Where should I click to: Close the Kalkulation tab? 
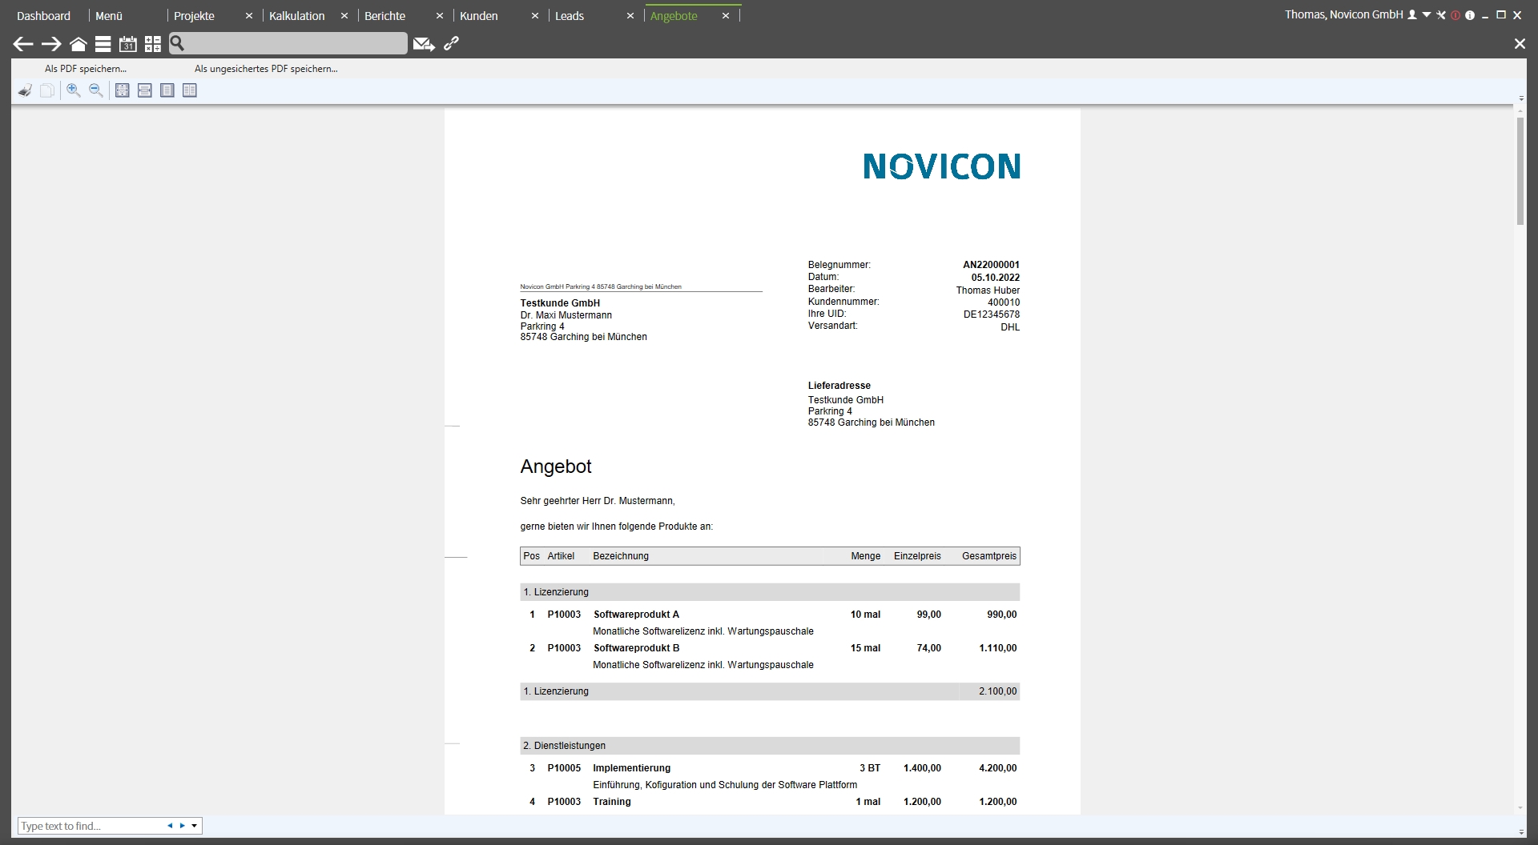point(344,16)
